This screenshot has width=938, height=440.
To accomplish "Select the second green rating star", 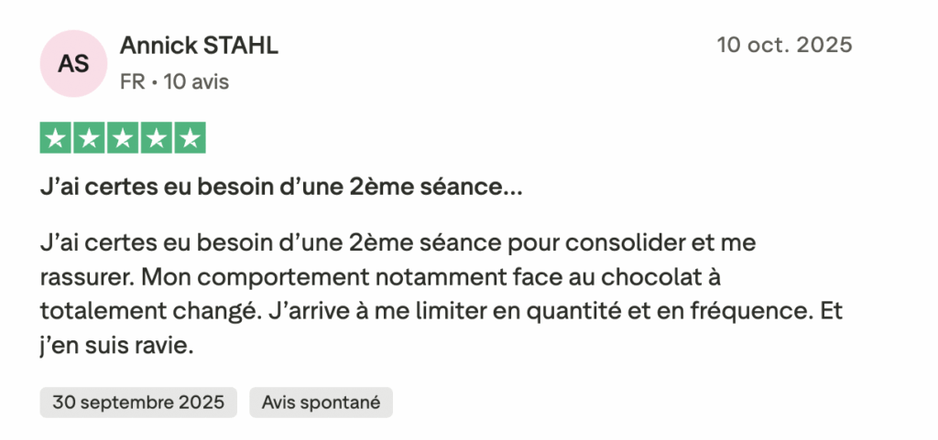I will (x=90, y=138).
